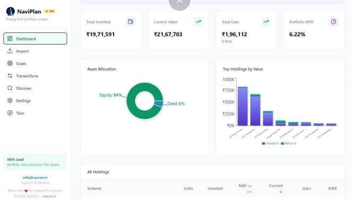Image resolution: width=361 pixels, height=203 pixels.
Task: Open Settings from the sidebar
Action: 35,101
